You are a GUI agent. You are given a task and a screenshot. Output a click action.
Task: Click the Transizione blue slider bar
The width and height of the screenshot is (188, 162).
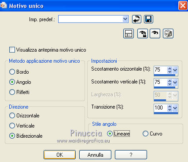166,113
